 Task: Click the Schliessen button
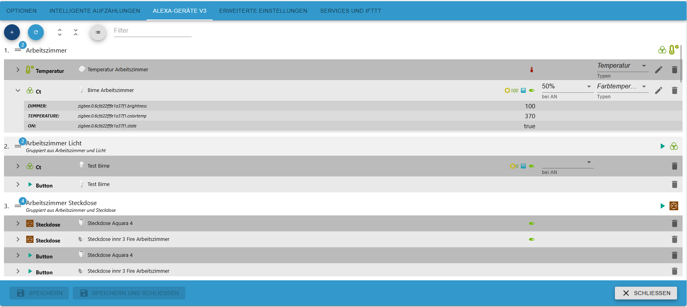(x=646, y=293)
